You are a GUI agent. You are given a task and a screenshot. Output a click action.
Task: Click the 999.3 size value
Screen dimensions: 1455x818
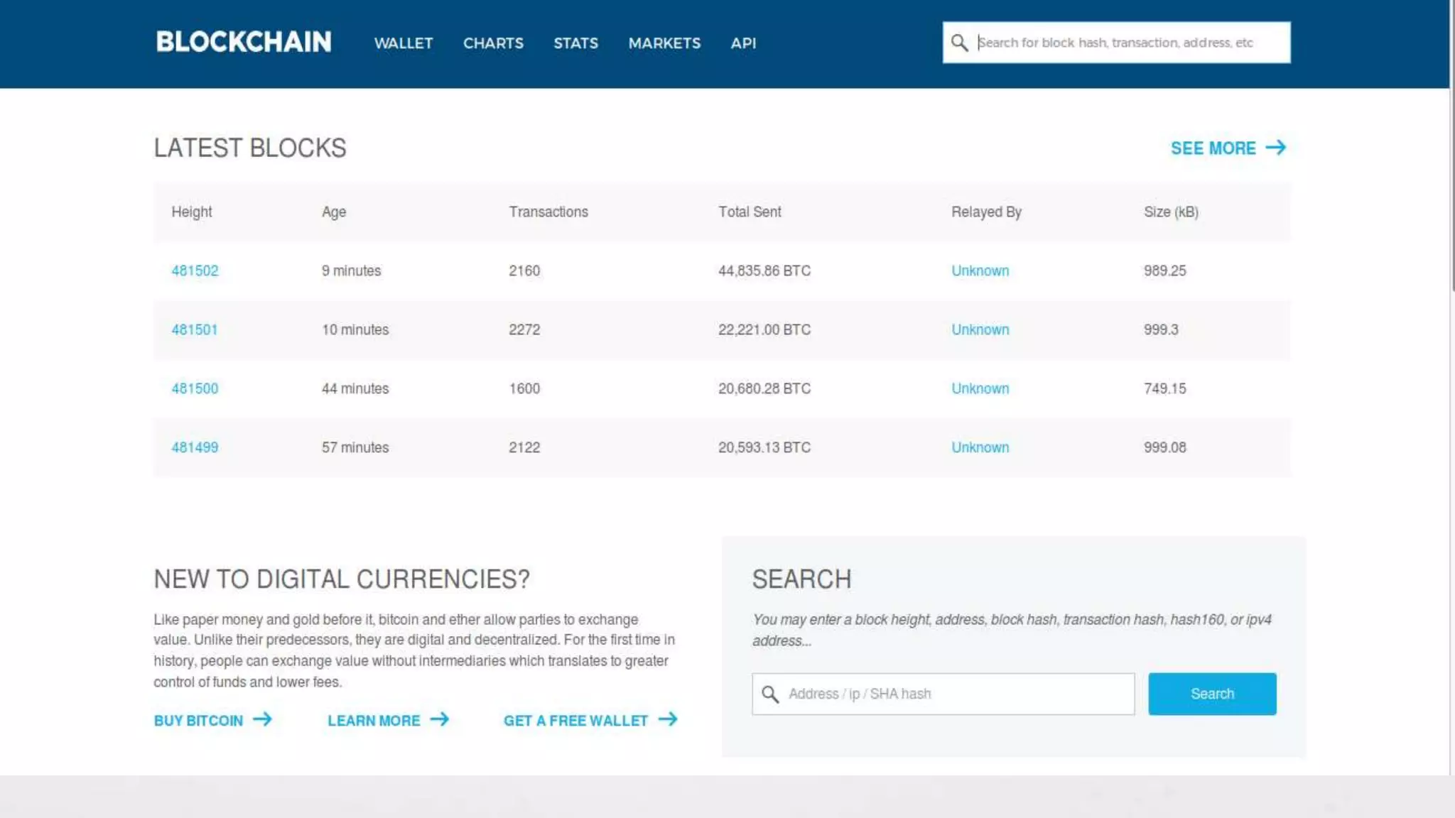click(1161, 329)
